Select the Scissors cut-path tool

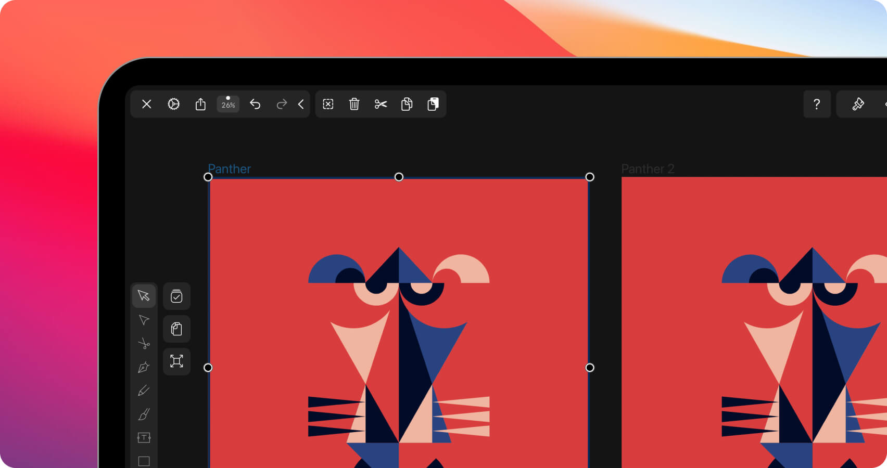click(144, 343)
